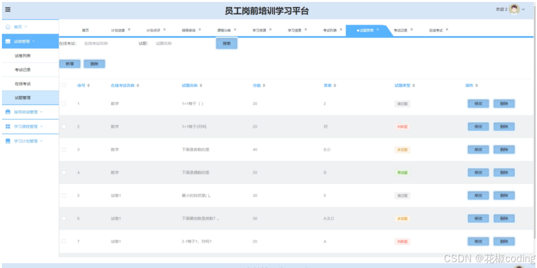Expand the 学习课程管理 chevron
The width and height of the screenshot is (537, 268).
click(x=41, y=127)
